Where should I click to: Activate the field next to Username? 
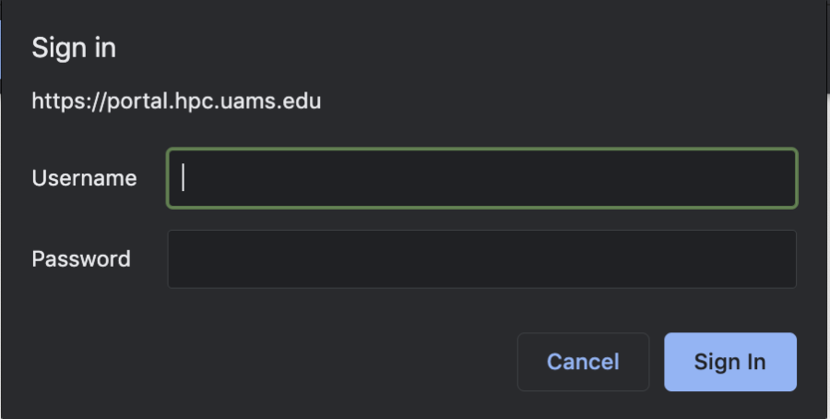click(x=481, y=178)
